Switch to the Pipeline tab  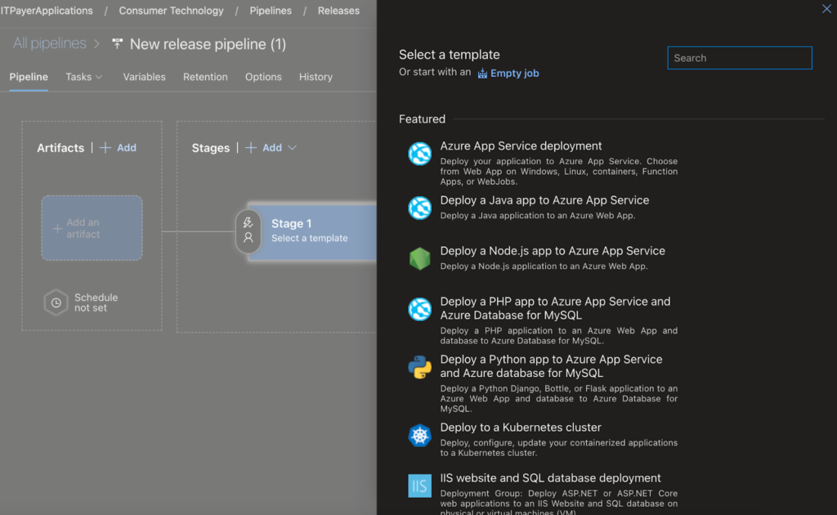click(x=29, y=77)
